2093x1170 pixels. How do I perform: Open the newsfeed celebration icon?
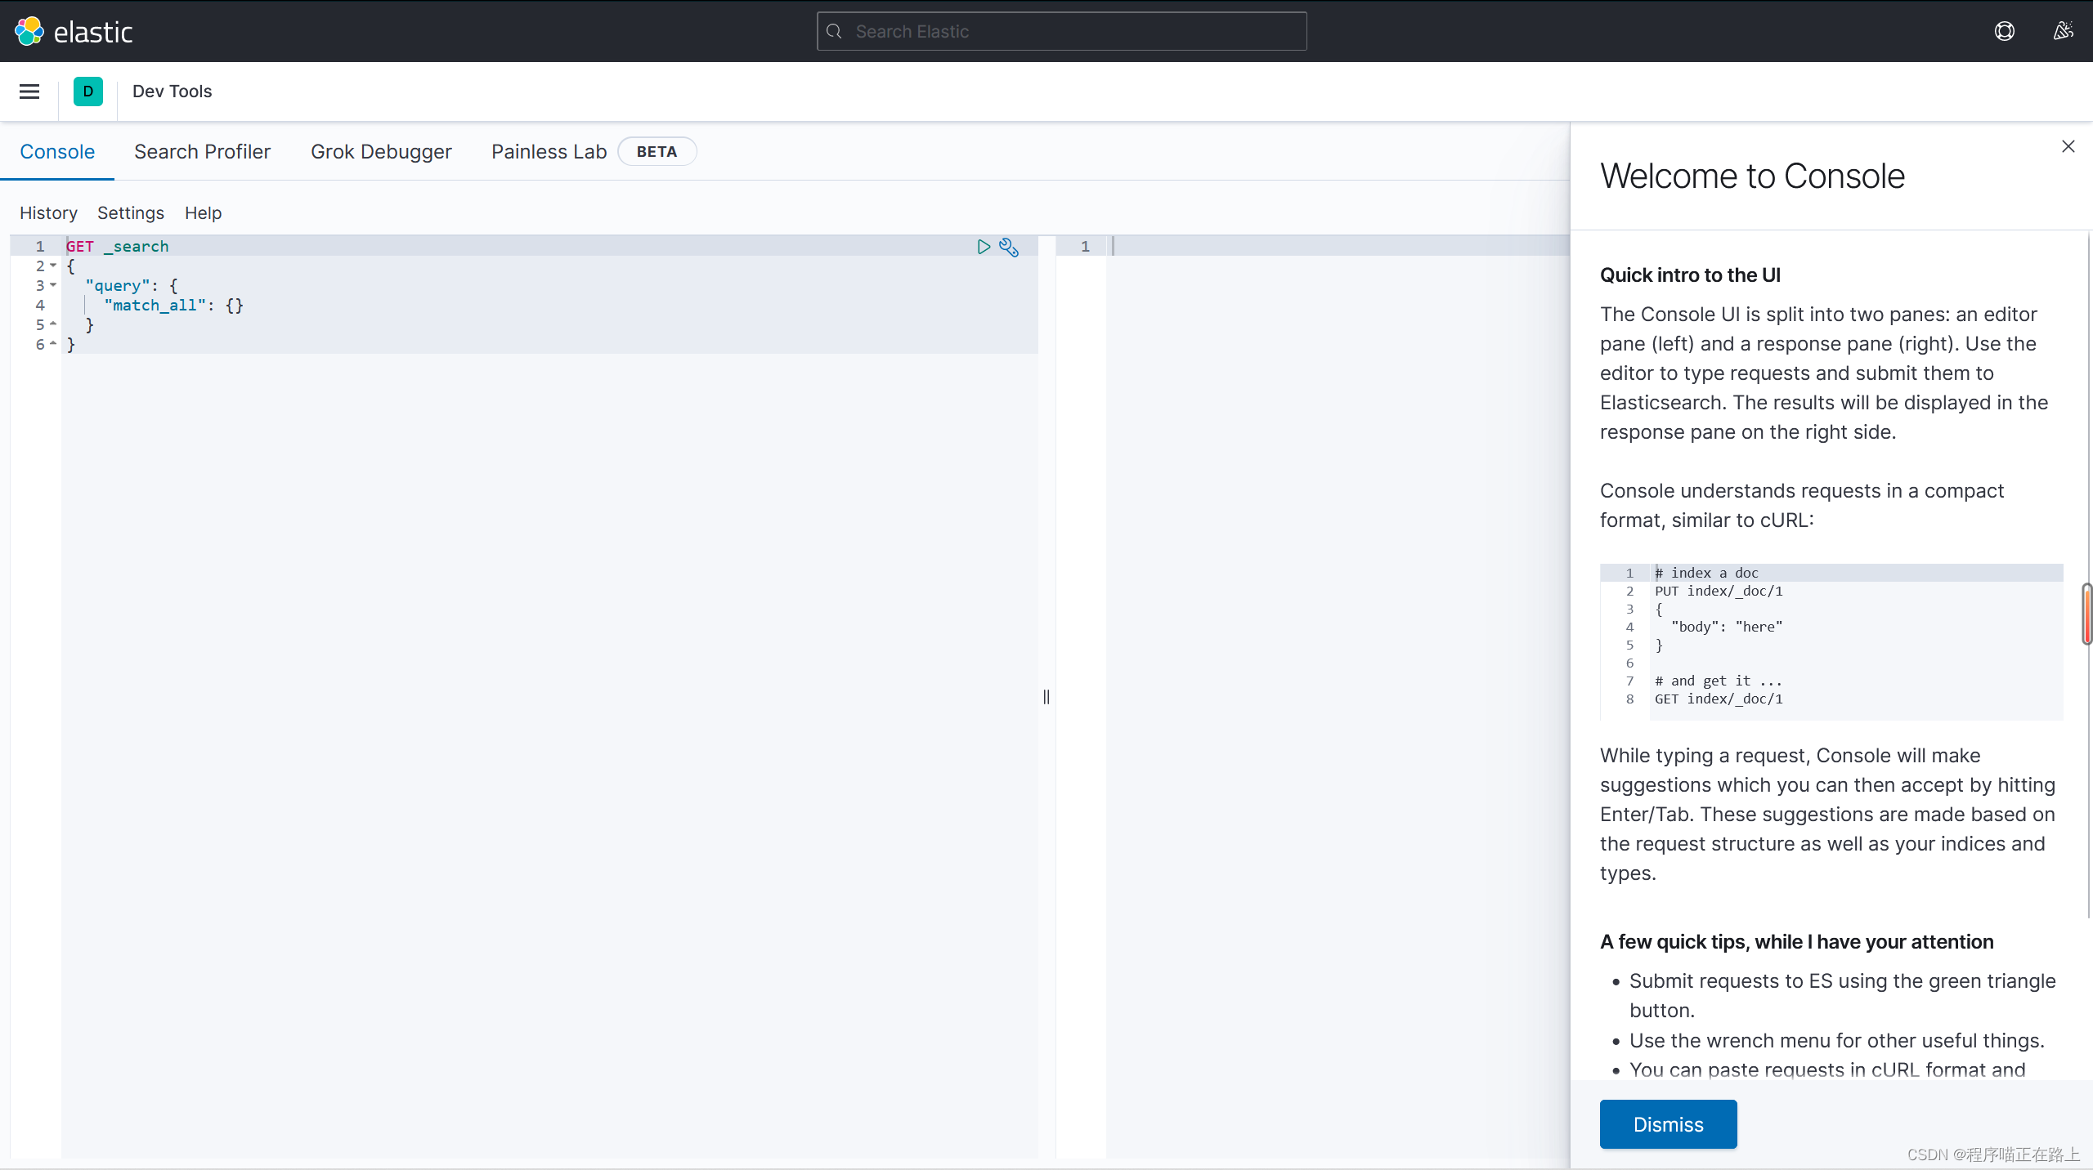coord(2063,31)
